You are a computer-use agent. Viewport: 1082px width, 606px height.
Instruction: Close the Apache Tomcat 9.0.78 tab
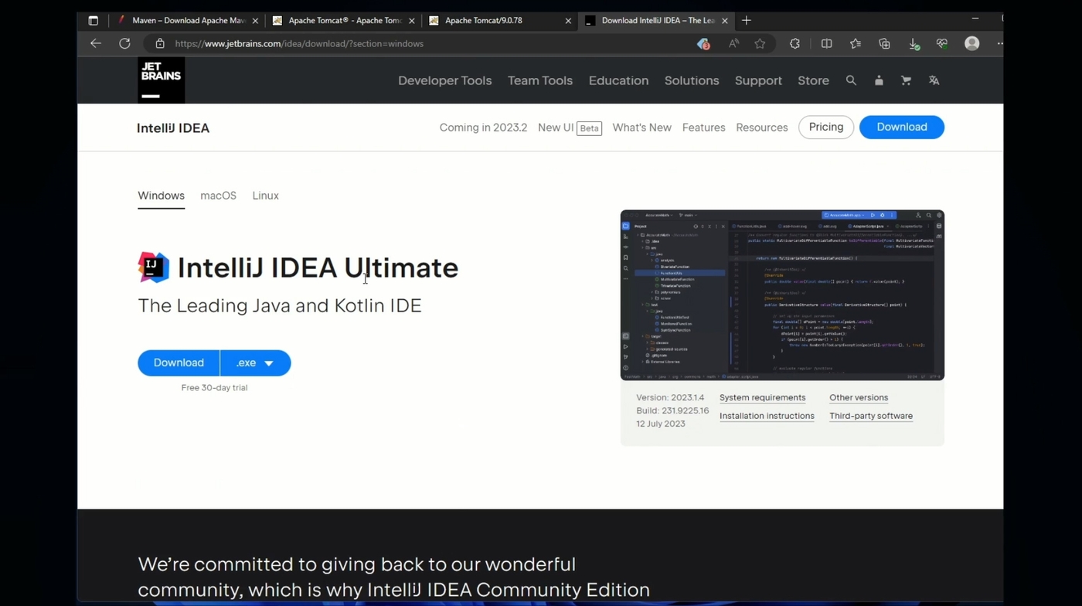click(x=568, y=21)
